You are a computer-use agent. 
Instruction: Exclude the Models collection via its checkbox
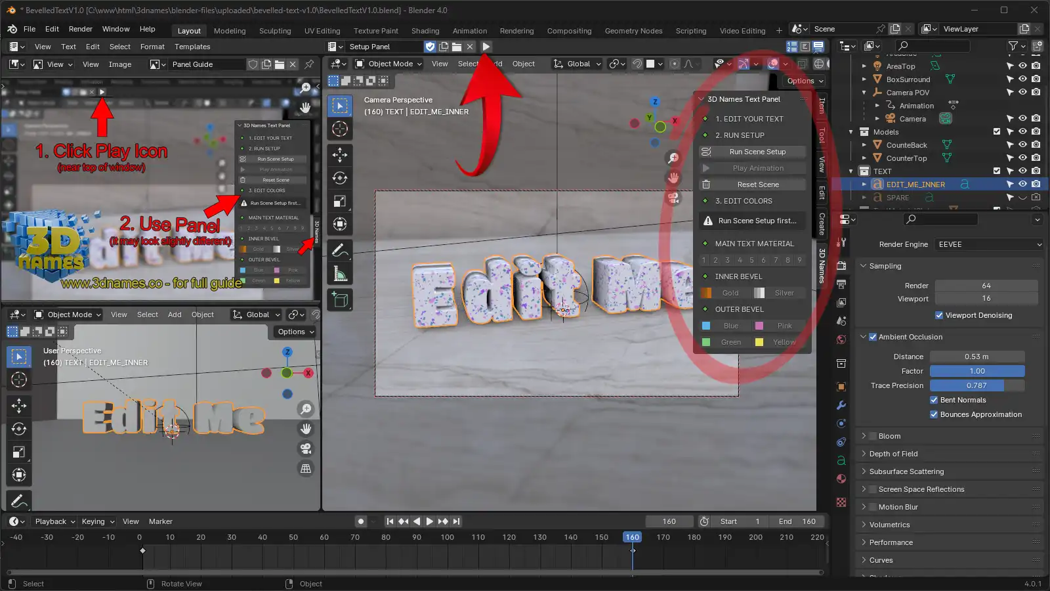click(997, 132)
